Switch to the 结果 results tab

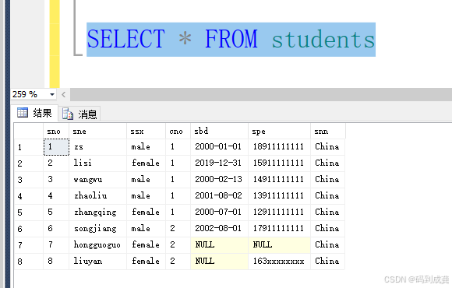[x=34, y=113]
